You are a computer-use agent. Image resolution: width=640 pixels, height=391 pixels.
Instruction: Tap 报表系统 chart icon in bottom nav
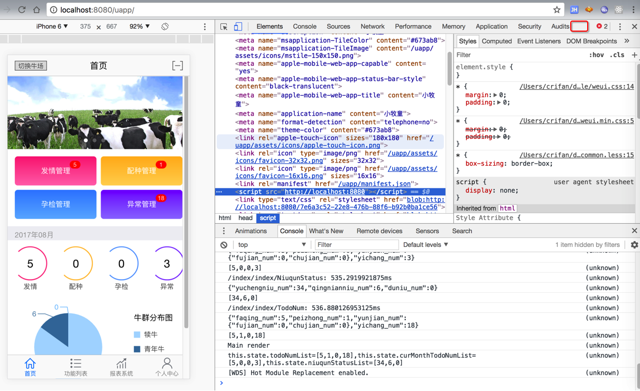(122, 364)
